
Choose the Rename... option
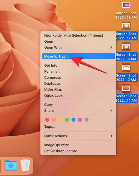78,72
